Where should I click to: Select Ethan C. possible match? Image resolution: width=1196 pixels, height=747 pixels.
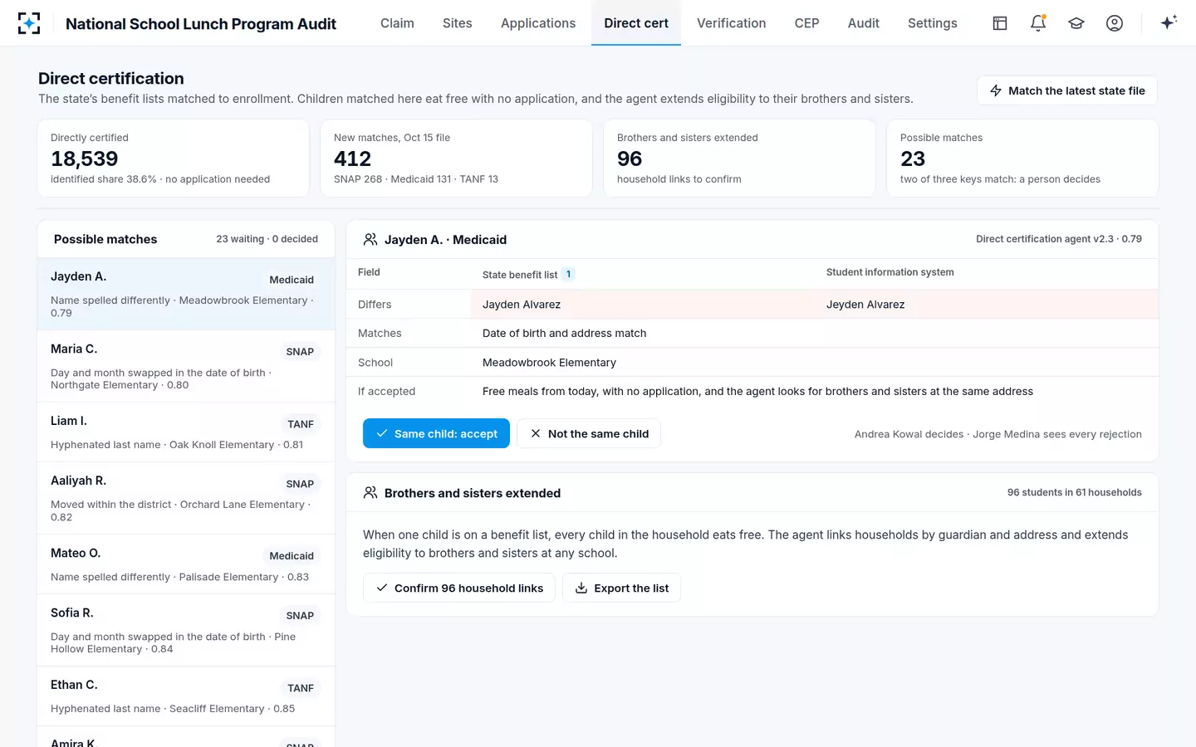(186, 696)
